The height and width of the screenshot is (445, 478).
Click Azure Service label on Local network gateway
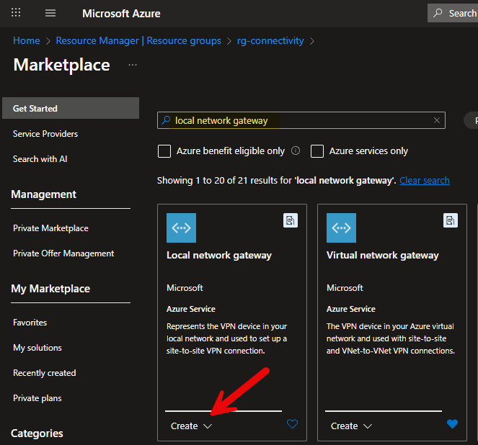tap(191, 309)
